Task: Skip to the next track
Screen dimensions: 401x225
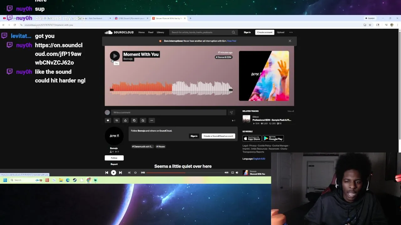Action: click(120, 172)
